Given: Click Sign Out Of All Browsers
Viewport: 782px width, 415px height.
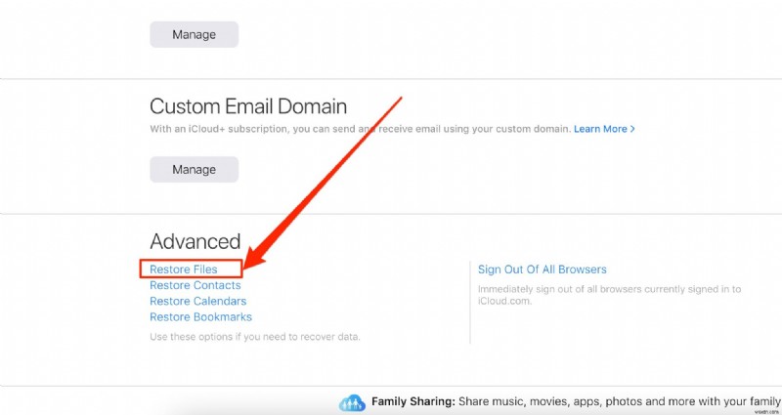Looking at the screenshot, I should (x=543, y=270).
